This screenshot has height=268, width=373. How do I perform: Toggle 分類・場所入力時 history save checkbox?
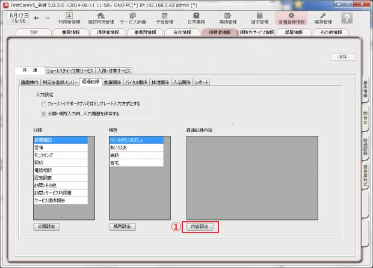click(43, 113)
